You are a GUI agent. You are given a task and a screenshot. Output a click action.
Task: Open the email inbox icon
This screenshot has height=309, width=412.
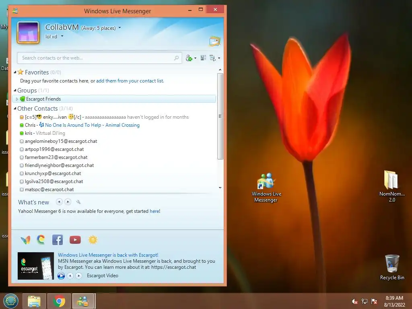pyautogui.click(x=215, y=41)
